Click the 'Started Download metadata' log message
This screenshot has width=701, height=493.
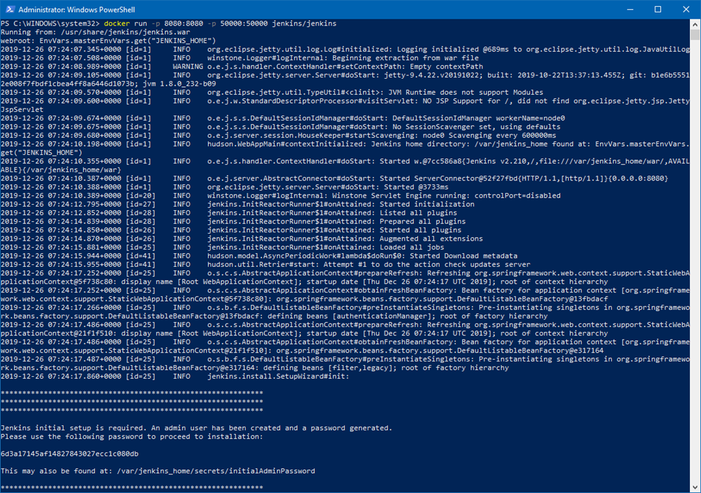click(x=464, y=256)
